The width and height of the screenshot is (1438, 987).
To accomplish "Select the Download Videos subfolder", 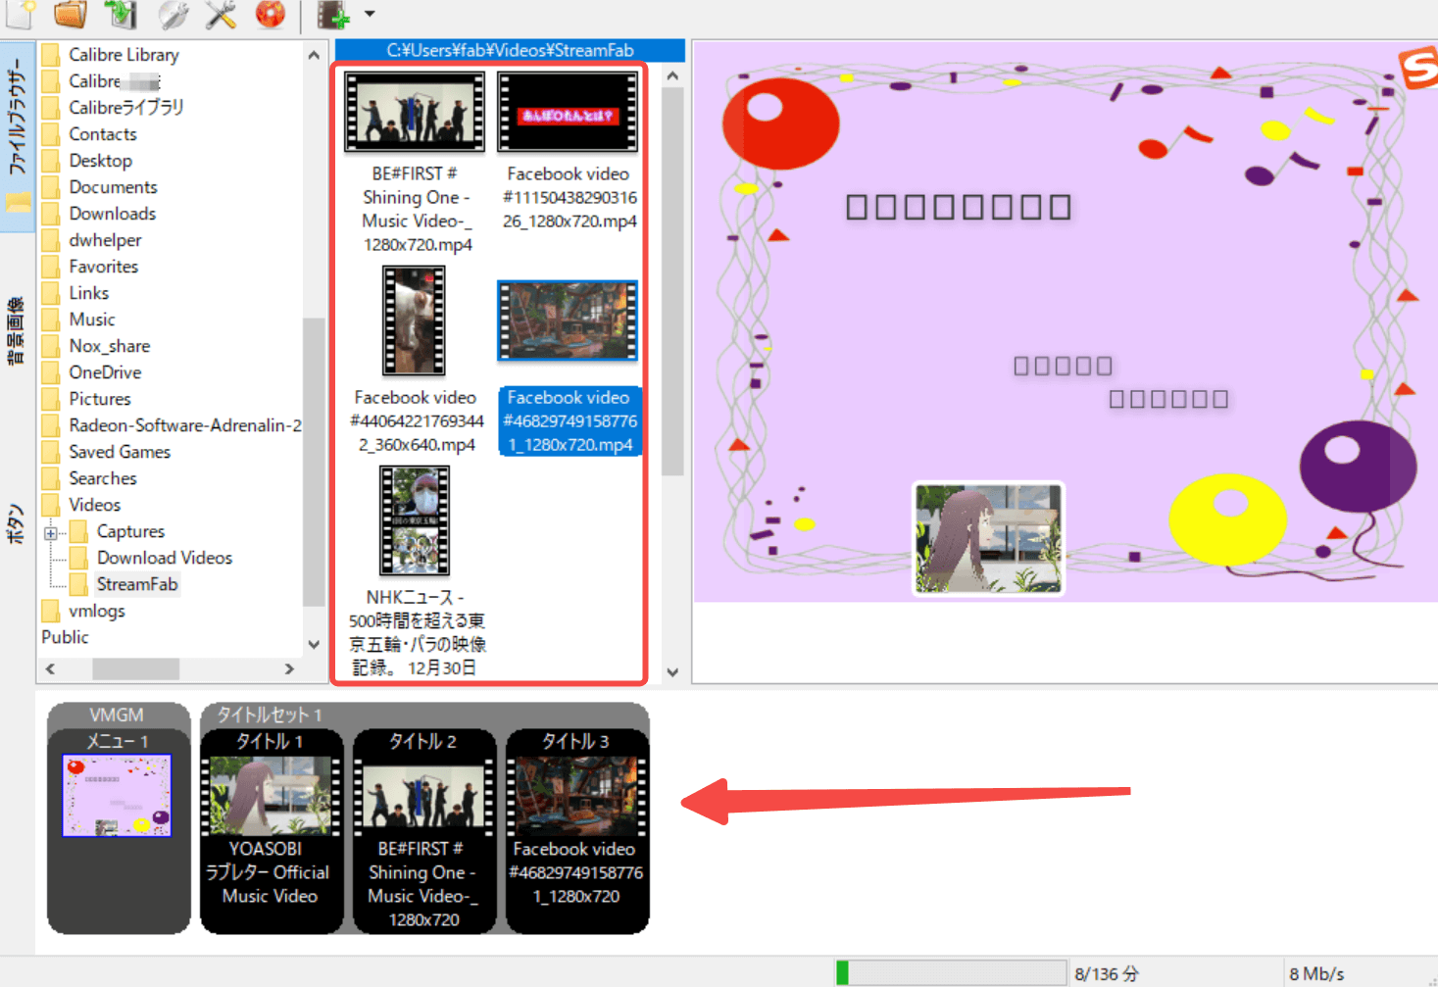I will pos(164,558).
